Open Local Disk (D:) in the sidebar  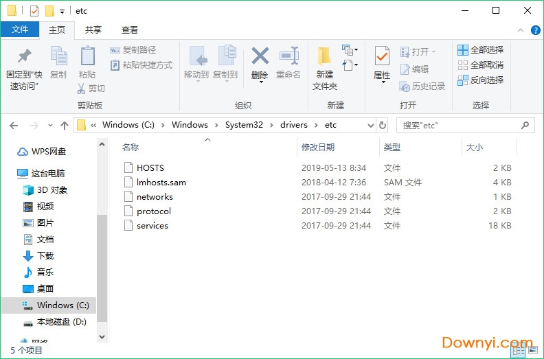54,322
